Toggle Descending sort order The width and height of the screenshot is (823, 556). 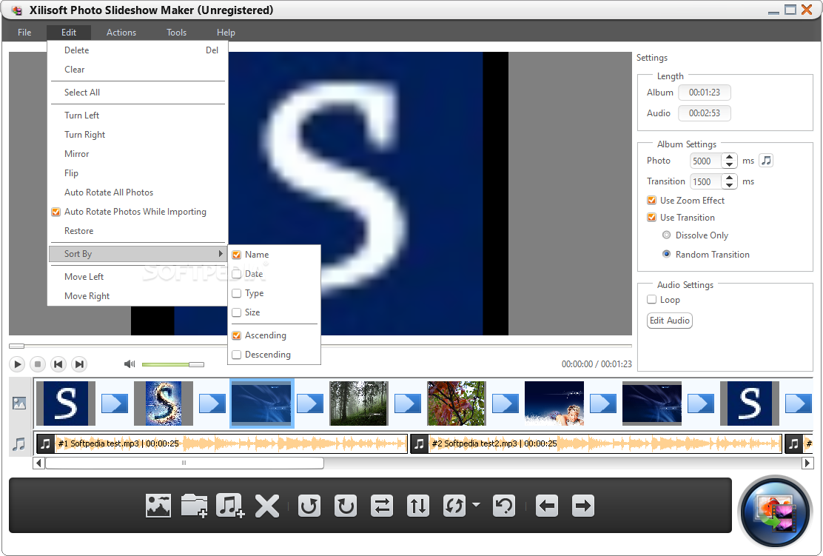point(236,355)
